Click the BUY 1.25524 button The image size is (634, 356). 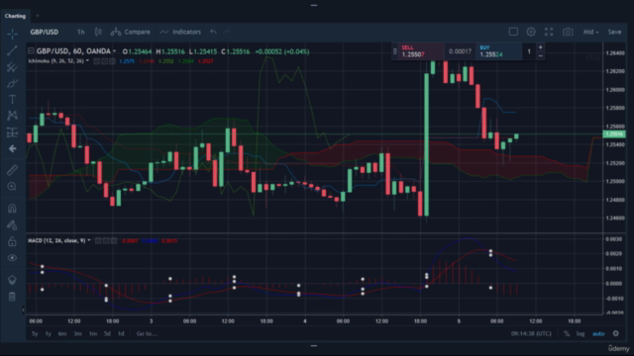[x=498, y=51]
